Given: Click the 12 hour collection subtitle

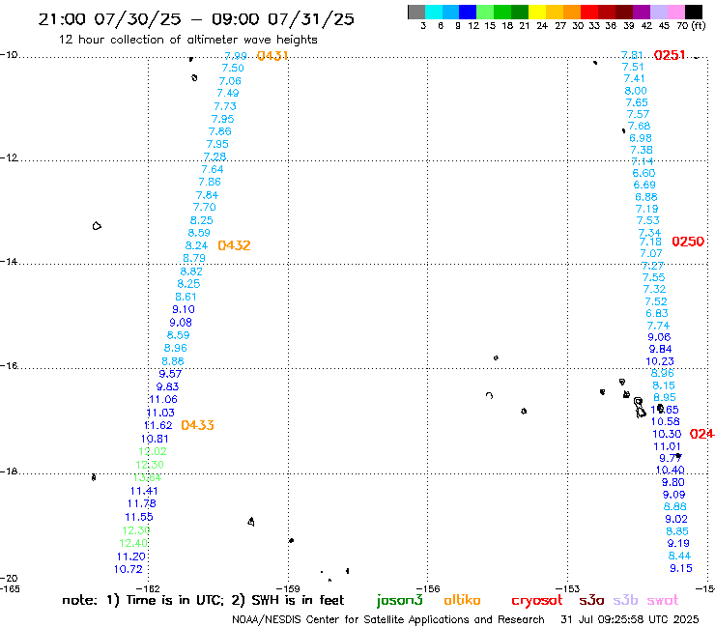Looking at the screenshot, I should (x=187, y=40).
